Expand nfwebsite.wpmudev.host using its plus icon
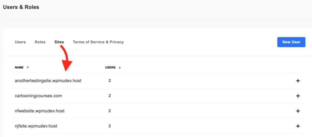 pos(298,111)
